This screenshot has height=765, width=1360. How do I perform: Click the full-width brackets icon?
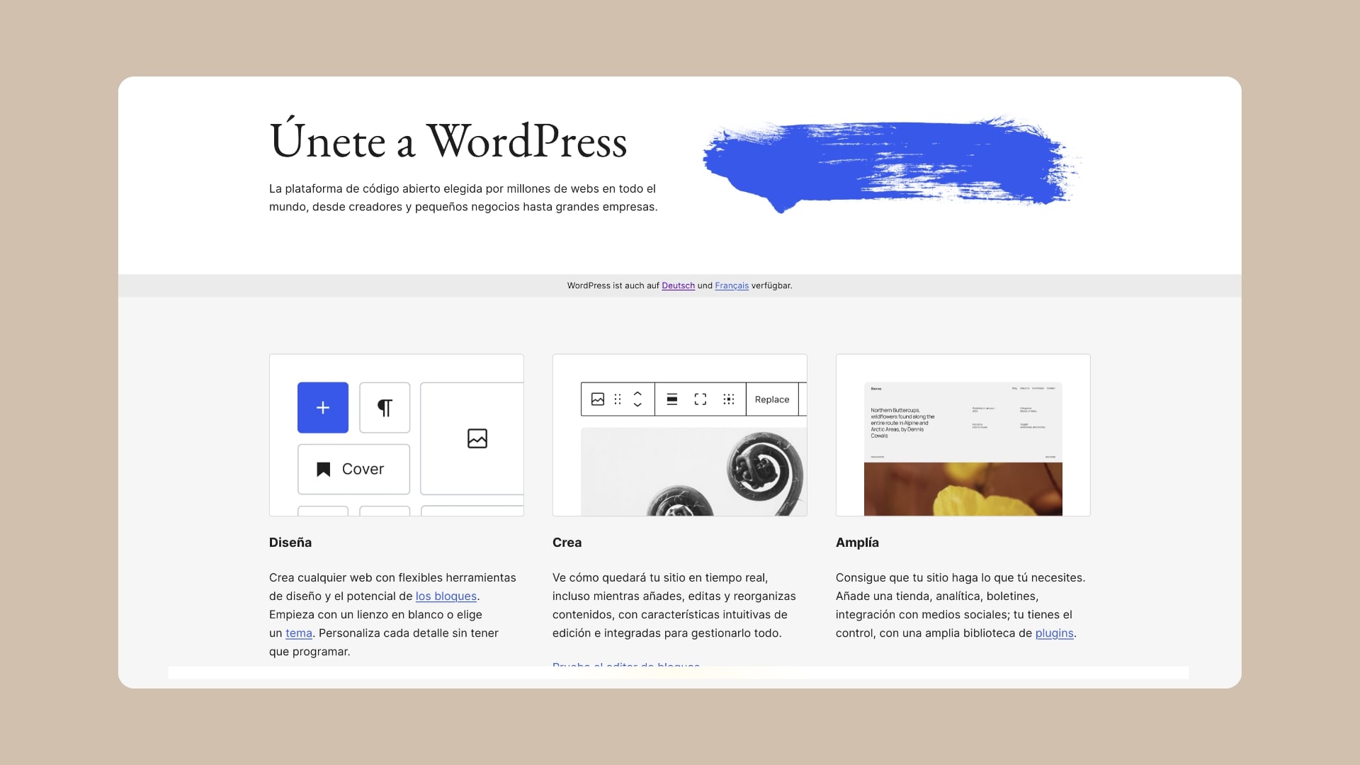tap(701, 399)
